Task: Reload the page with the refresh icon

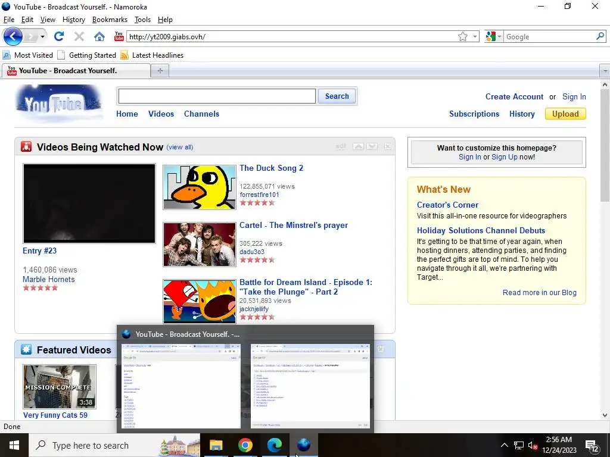Action: click(x=59, y=36)
